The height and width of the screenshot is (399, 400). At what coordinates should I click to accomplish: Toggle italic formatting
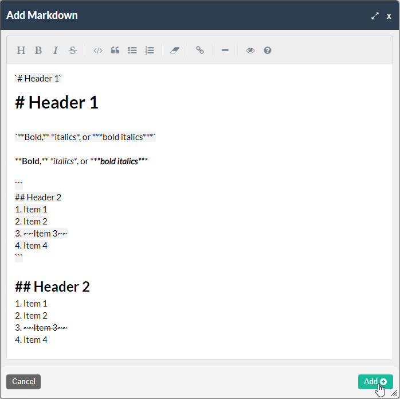56,51
